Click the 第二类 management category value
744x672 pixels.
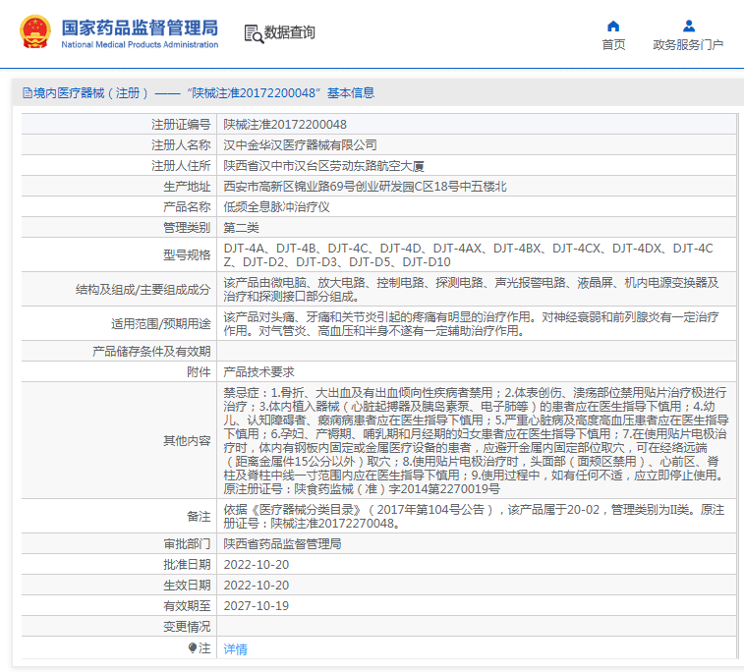pyautogui.click(x=241, y=227)
